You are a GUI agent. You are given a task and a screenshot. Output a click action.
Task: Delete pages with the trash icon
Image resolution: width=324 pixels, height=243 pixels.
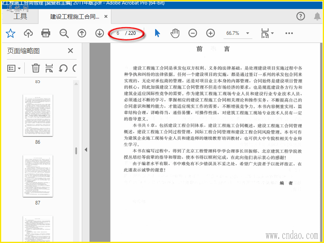36,68
